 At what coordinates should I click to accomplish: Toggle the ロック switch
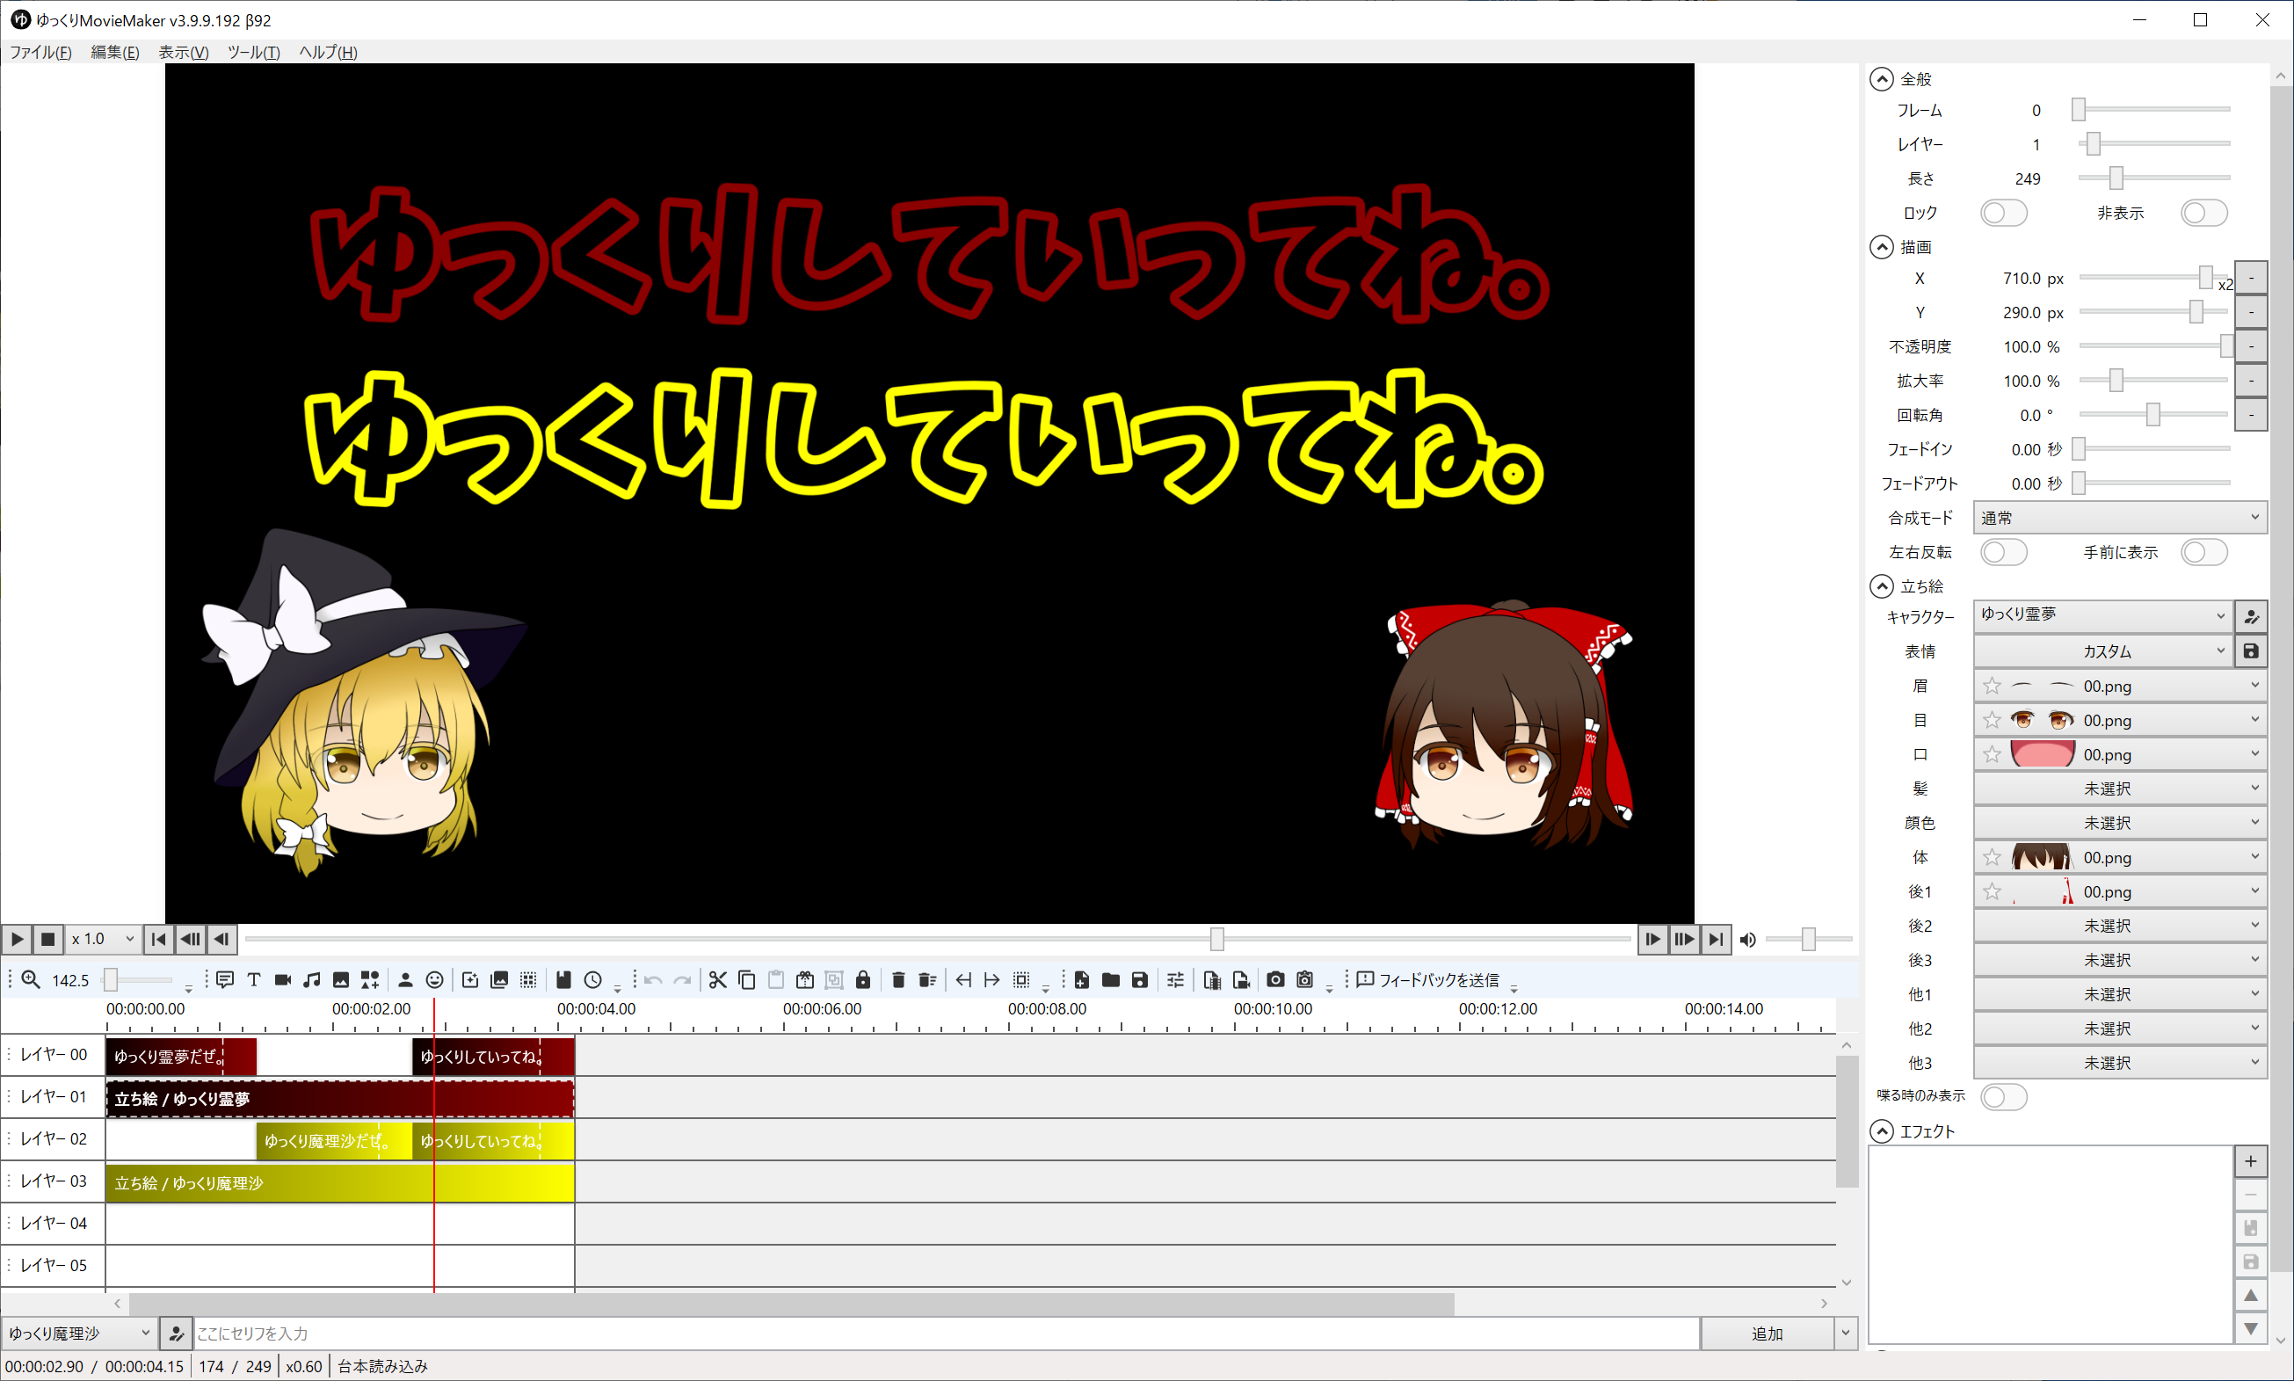coord(2003,213)
